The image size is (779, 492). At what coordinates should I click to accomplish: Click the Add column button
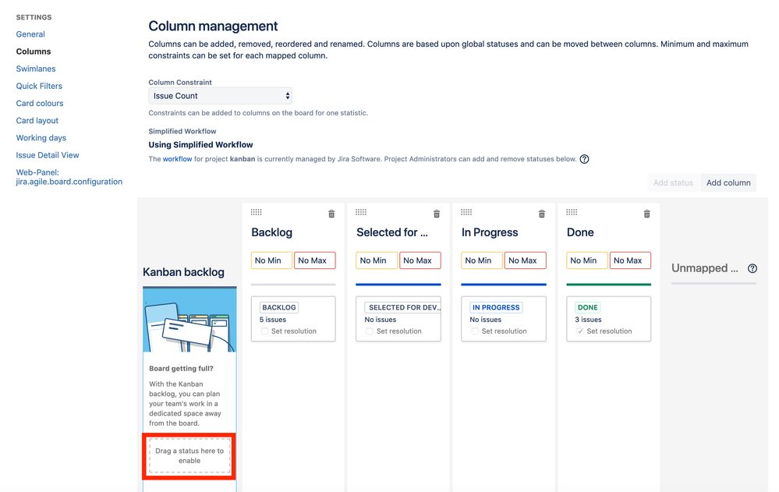point(728,183)
